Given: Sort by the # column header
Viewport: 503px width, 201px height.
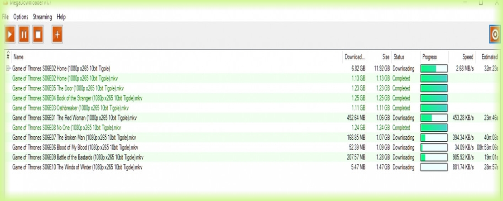Looking at the screenshot, I should (8, 57).
